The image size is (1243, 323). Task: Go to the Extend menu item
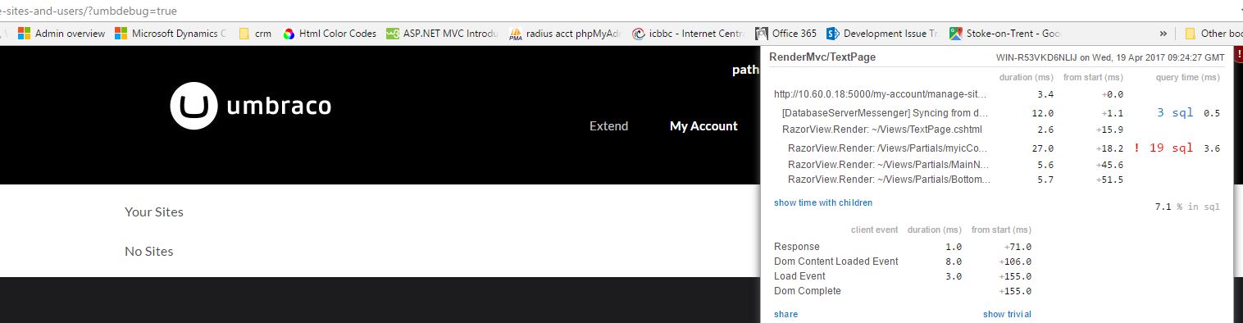point(608,126)
